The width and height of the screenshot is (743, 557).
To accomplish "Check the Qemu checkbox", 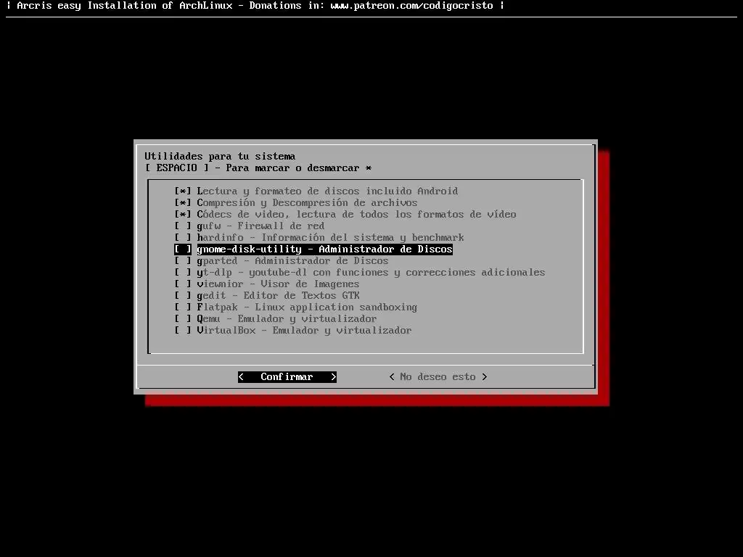I will click(183, 319).
